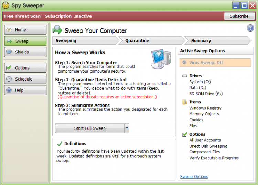The height and width of the screenshot is (185, 258).
Task: Click the green arrow icon on Sweep button
Action: 9,41
